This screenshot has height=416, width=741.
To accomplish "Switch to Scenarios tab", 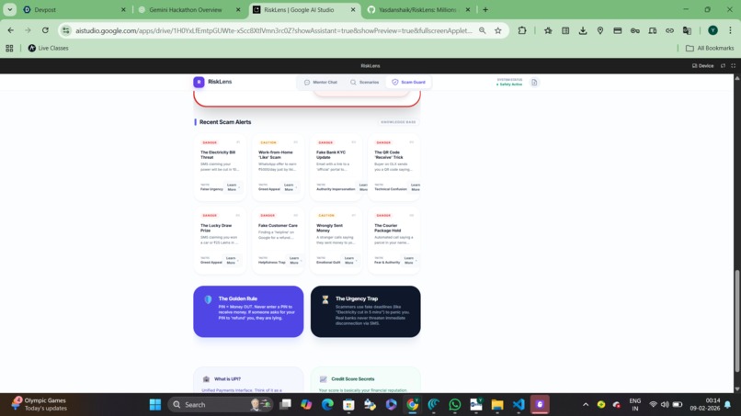I will [364, 82].
